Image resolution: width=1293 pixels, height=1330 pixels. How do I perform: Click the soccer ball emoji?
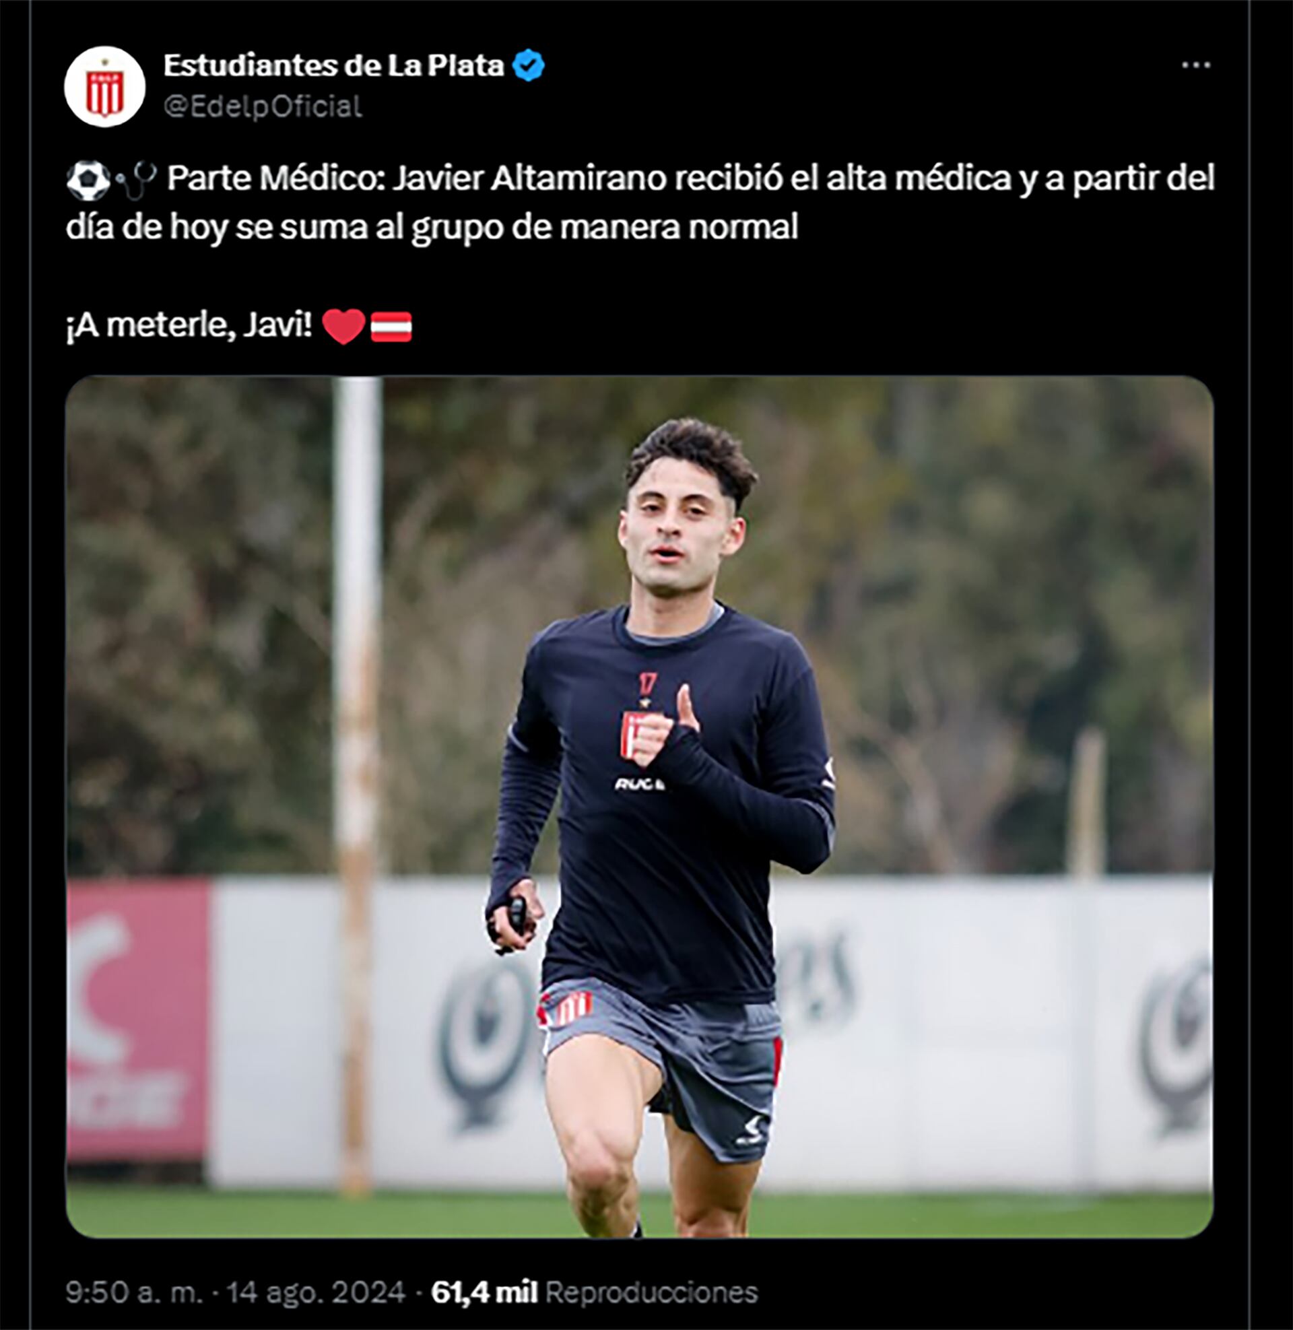[x=88, y=179]
